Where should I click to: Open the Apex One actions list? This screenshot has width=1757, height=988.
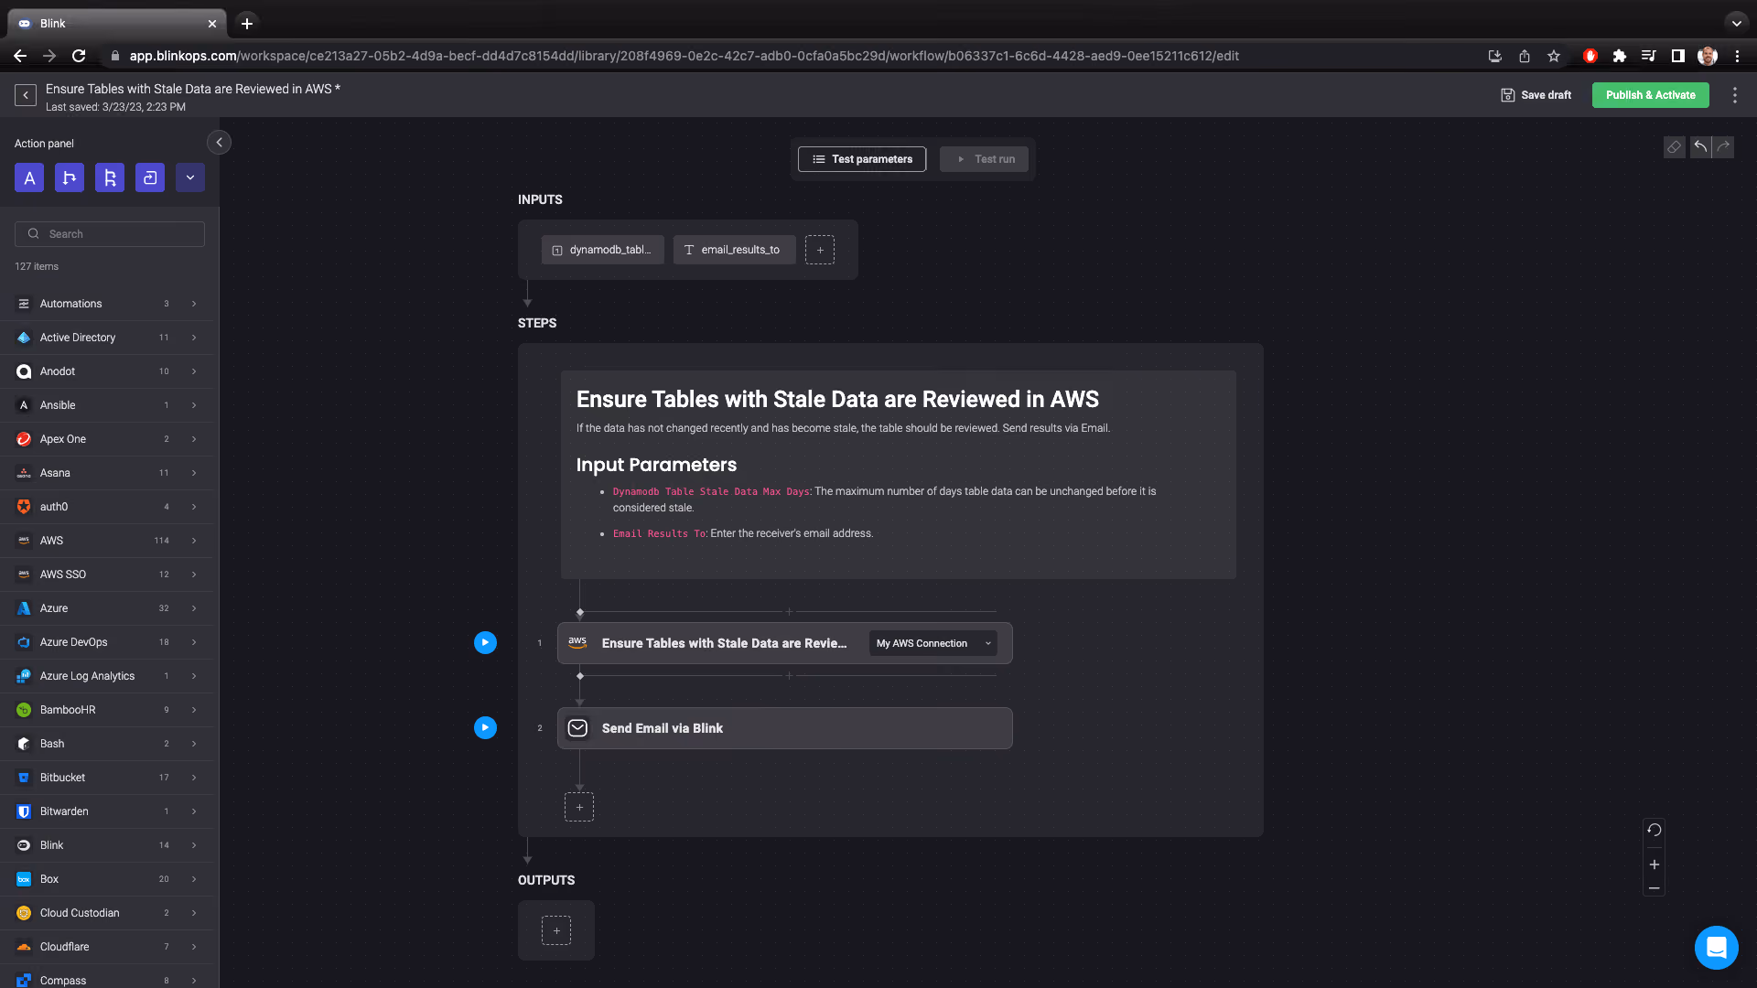(x=106, y=439)
